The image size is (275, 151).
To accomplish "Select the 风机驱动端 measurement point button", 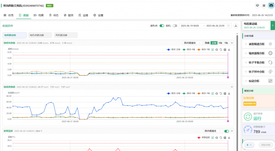I will click(x=66, y=35).
